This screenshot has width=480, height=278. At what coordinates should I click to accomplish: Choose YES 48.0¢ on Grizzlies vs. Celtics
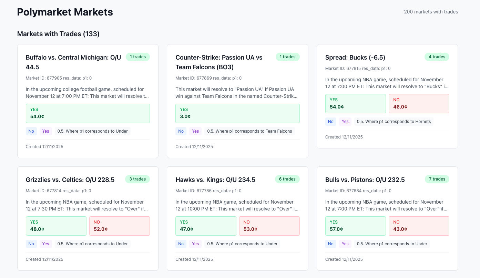pos(56,226)
